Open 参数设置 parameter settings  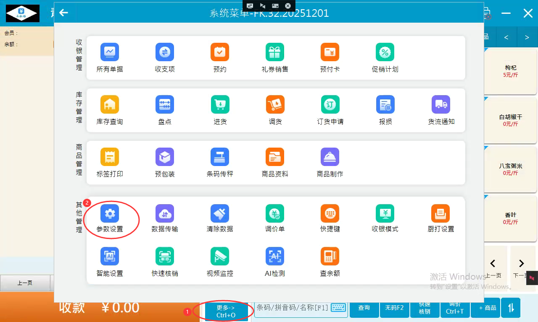(x=110, y=214)
